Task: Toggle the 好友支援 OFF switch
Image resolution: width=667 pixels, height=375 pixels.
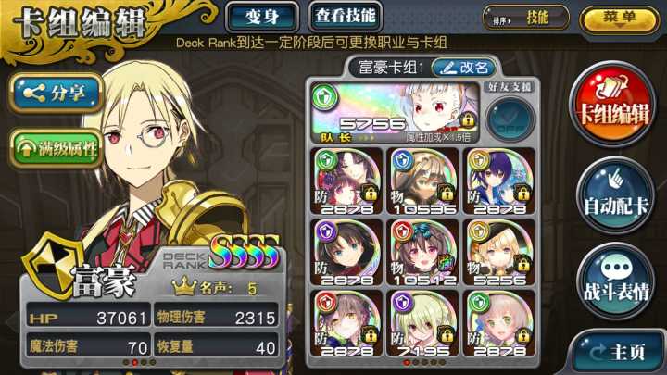Action: pos(510,119)
